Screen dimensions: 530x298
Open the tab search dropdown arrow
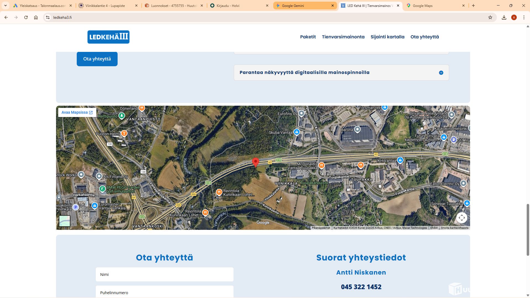5,6
